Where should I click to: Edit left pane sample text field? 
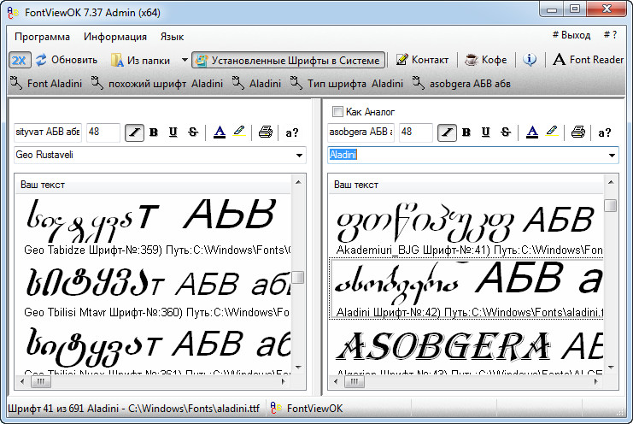pyautogui.click(x=48, y=132)
